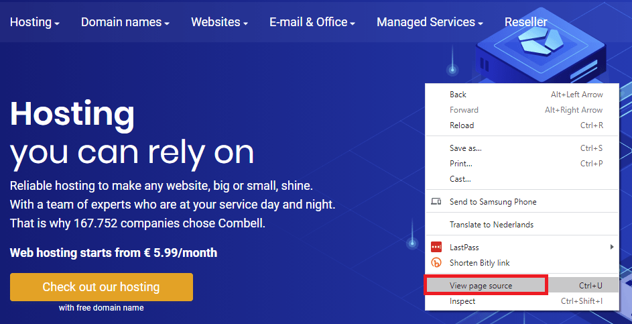The width and height of the screenshot is (632, 324).
Task: Click the 'with free domain name' caption
Action: [101, 308]
